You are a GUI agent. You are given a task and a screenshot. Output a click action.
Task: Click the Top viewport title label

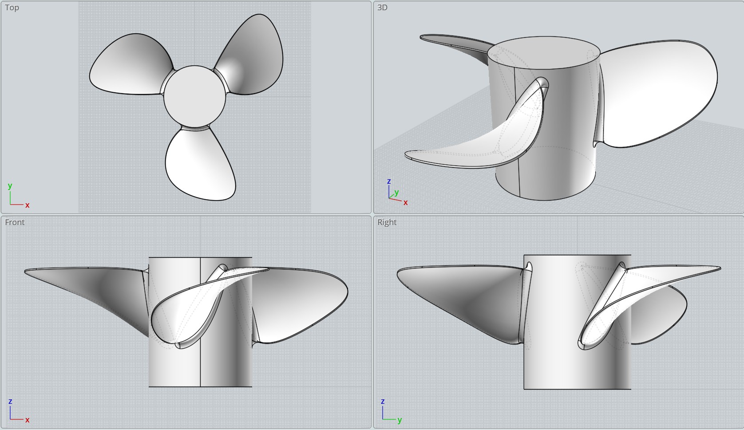tap(12, 8)
